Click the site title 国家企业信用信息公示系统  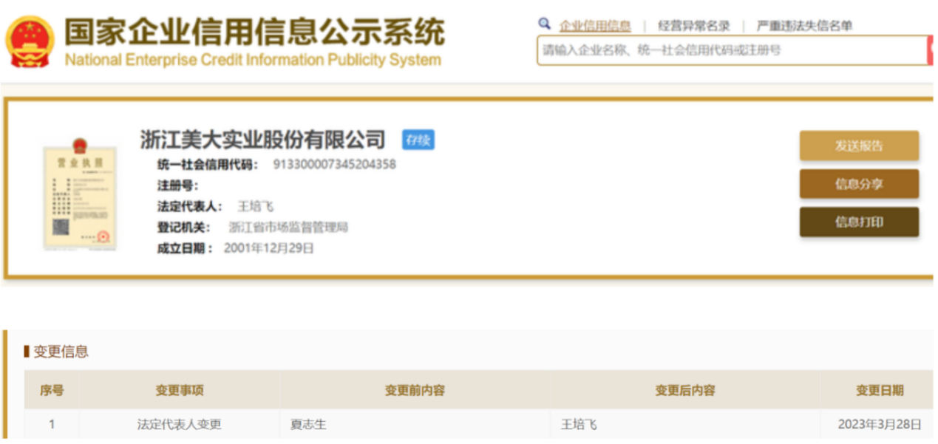pyautogui.click(x=254, y=33)
